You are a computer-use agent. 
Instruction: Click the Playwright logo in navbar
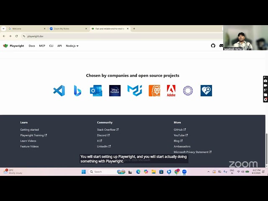pyautogui.click(x=5, y=46)
